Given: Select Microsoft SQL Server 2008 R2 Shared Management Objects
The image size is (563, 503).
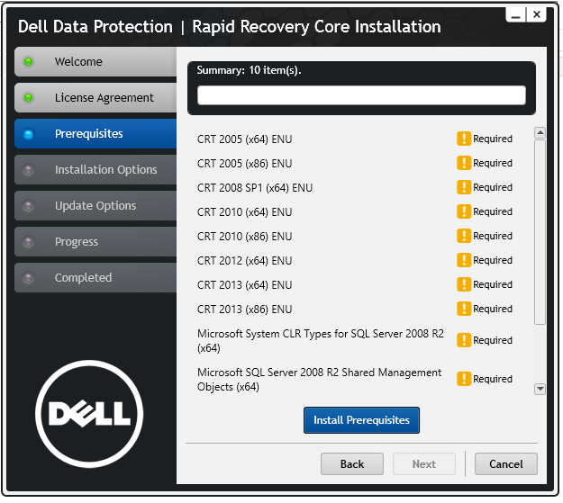Looking at the screenshot, I should coord(319,380).
